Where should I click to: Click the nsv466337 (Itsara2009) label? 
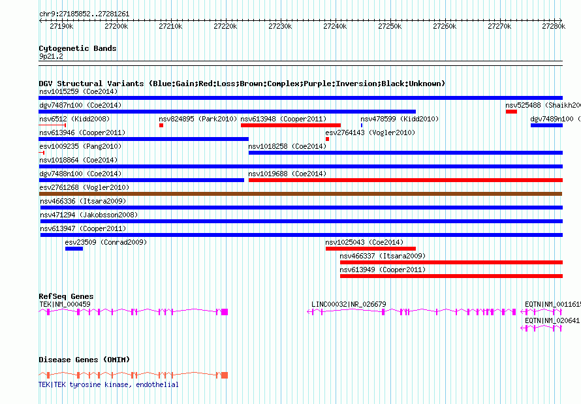point(383,256)
